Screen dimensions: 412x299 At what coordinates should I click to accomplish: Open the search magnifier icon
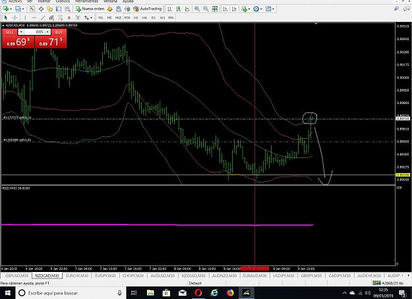coord(396,9)
